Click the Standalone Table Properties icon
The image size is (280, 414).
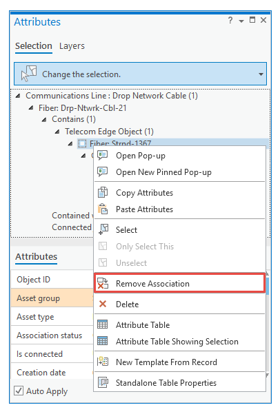tap(103, 382)
